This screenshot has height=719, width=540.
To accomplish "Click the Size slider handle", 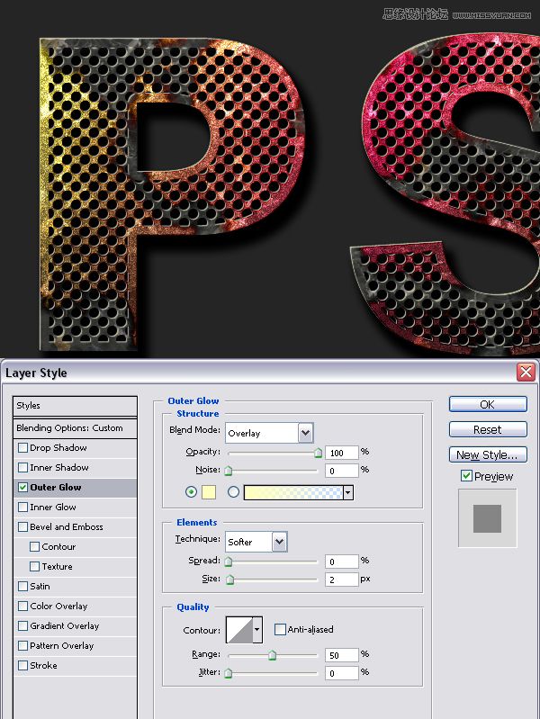I will point(229,580).
